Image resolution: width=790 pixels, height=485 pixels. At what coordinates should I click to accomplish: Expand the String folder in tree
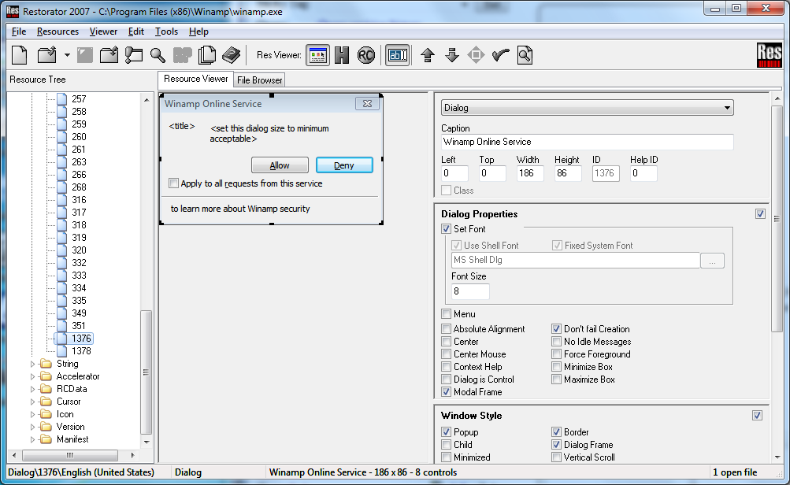point(33,364)
